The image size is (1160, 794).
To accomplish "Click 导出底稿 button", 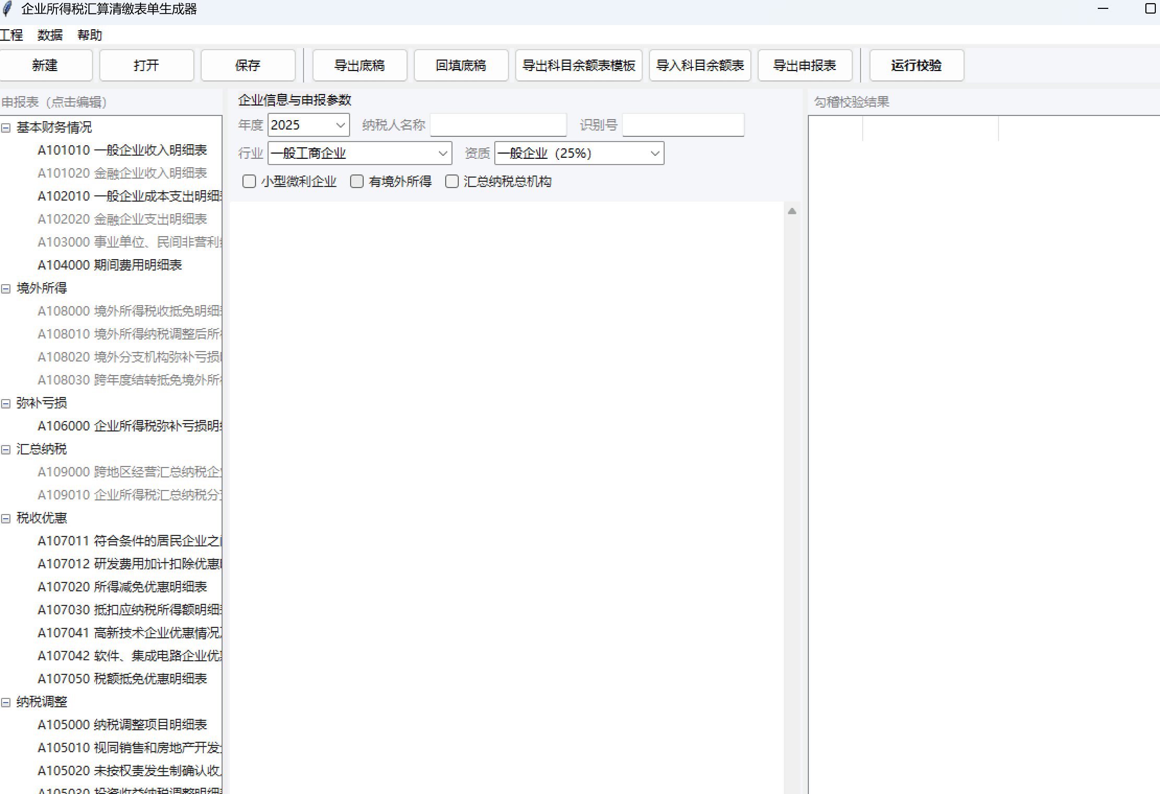I will [x=359, y=65].
